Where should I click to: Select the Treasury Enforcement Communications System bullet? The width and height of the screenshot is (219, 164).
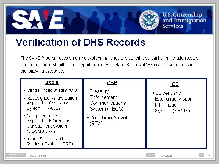[x=106, y=100]
